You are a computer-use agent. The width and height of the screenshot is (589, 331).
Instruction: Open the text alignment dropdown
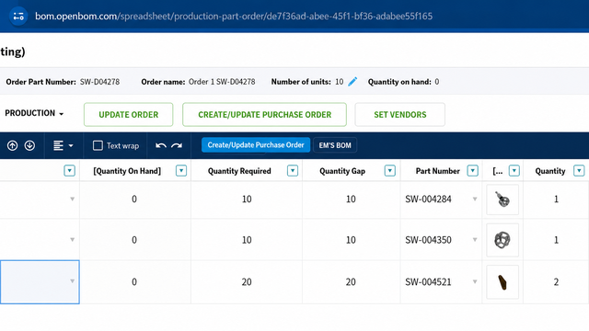pos(63,145)
